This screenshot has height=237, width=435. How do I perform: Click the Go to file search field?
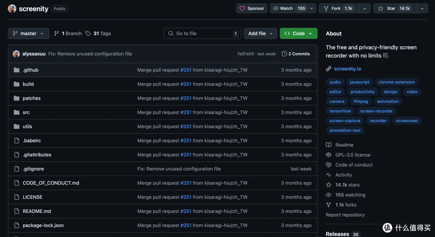202,33
